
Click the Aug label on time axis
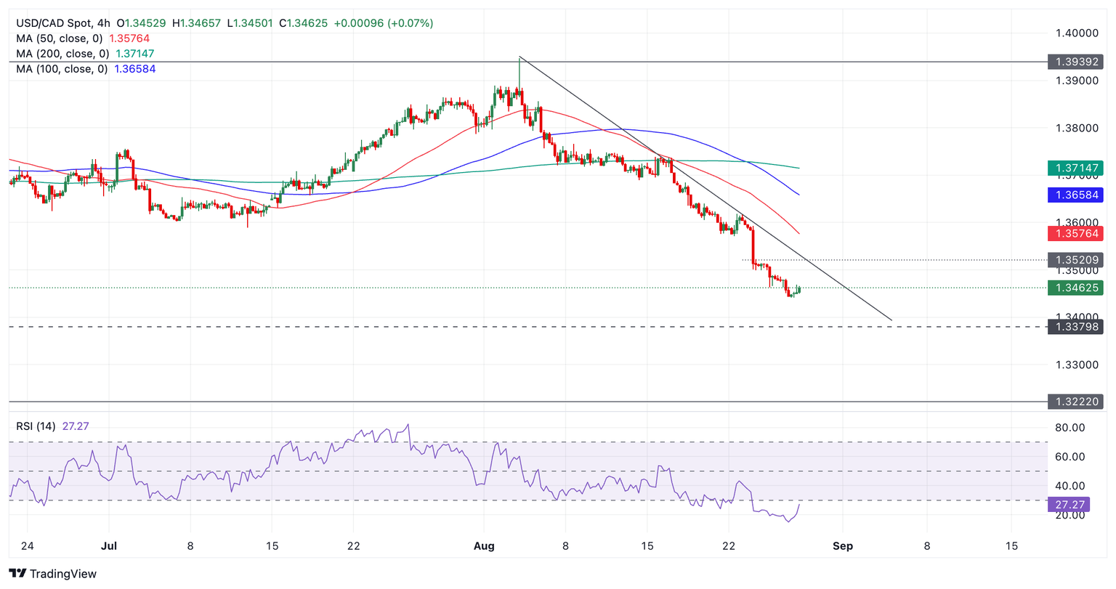point(482,545)
